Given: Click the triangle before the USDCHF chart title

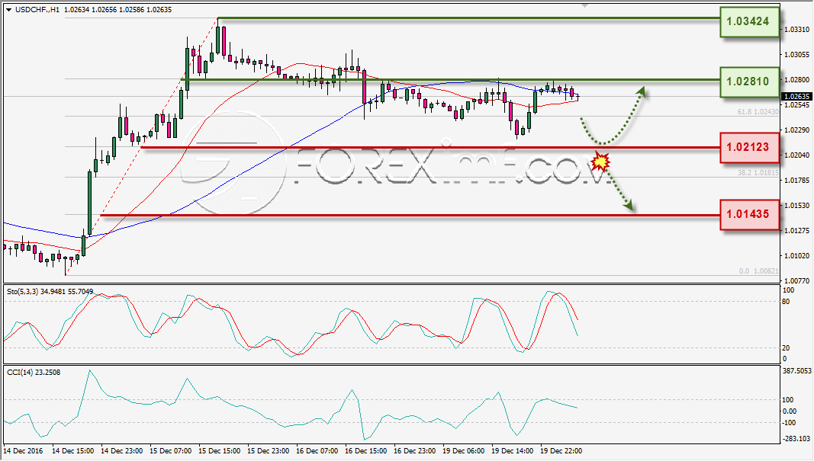Looking at the screenshot, I should point(8,10).
